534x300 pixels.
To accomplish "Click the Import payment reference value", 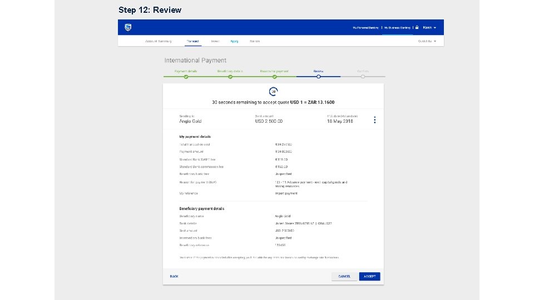I will click(x=286, y=193).
